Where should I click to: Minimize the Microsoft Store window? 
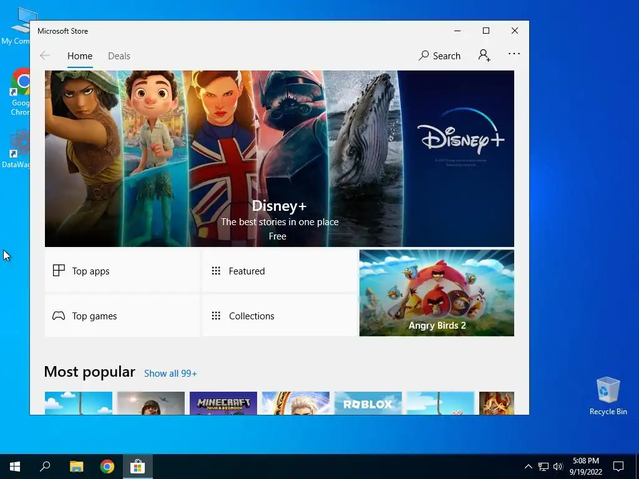tap(457, 31)
